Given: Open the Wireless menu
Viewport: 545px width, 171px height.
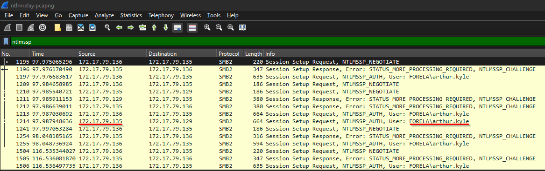Looking at the screenshot, I should (191, 15).
